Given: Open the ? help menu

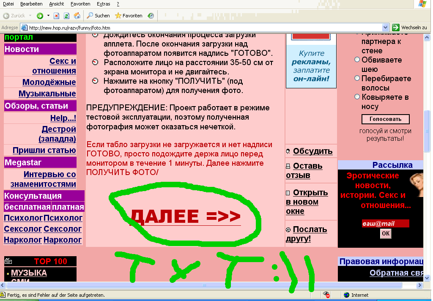Looking at the screenshot, I should click(118, 4).
